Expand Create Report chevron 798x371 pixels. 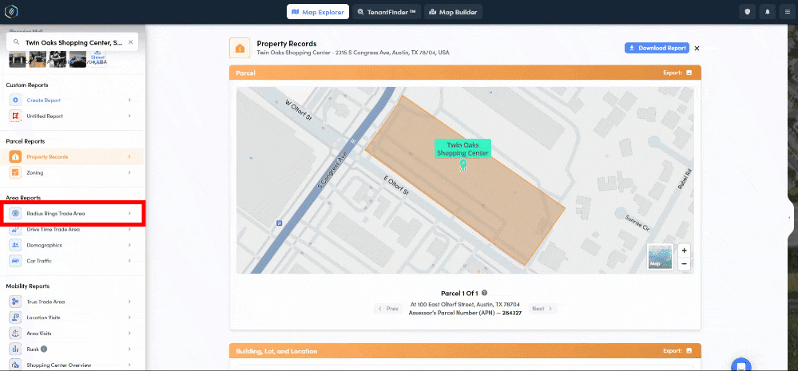[129, 101]
